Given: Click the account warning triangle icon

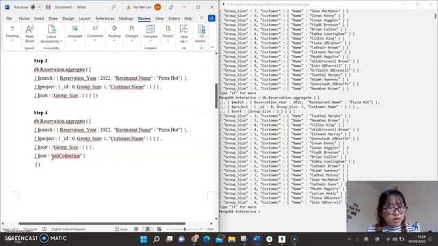Looking at the screenshot, I should pyautogui.click(x=129, y=8).
